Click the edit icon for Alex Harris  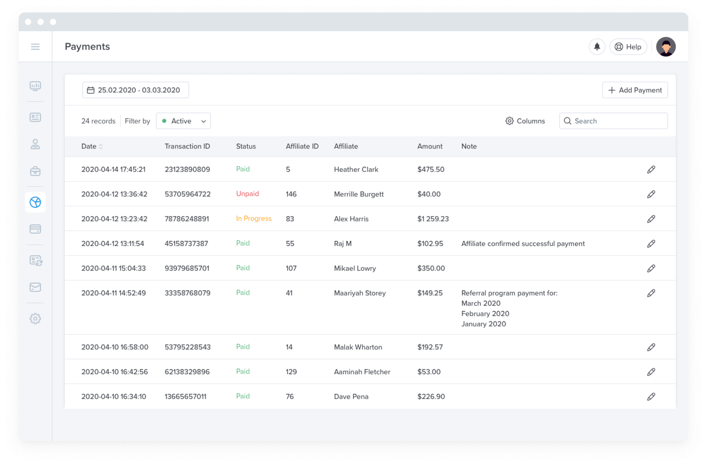[651, 219]
